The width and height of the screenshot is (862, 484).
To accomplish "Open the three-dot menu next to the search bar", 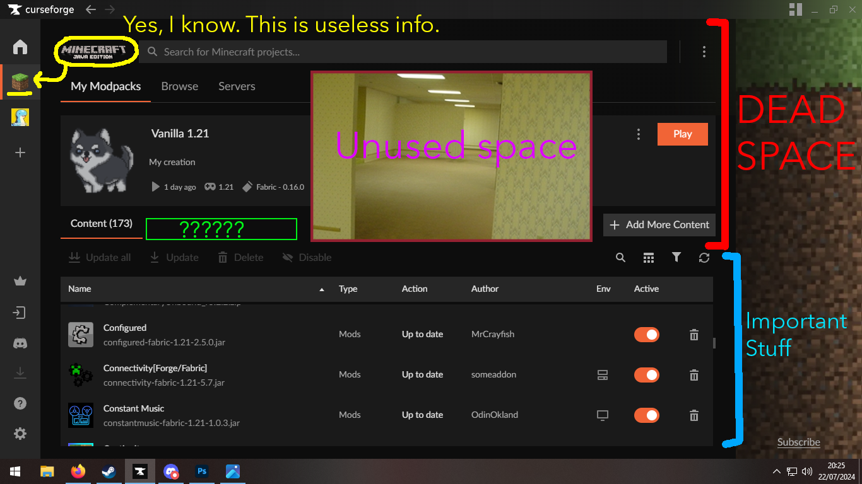I will (704, 52).
